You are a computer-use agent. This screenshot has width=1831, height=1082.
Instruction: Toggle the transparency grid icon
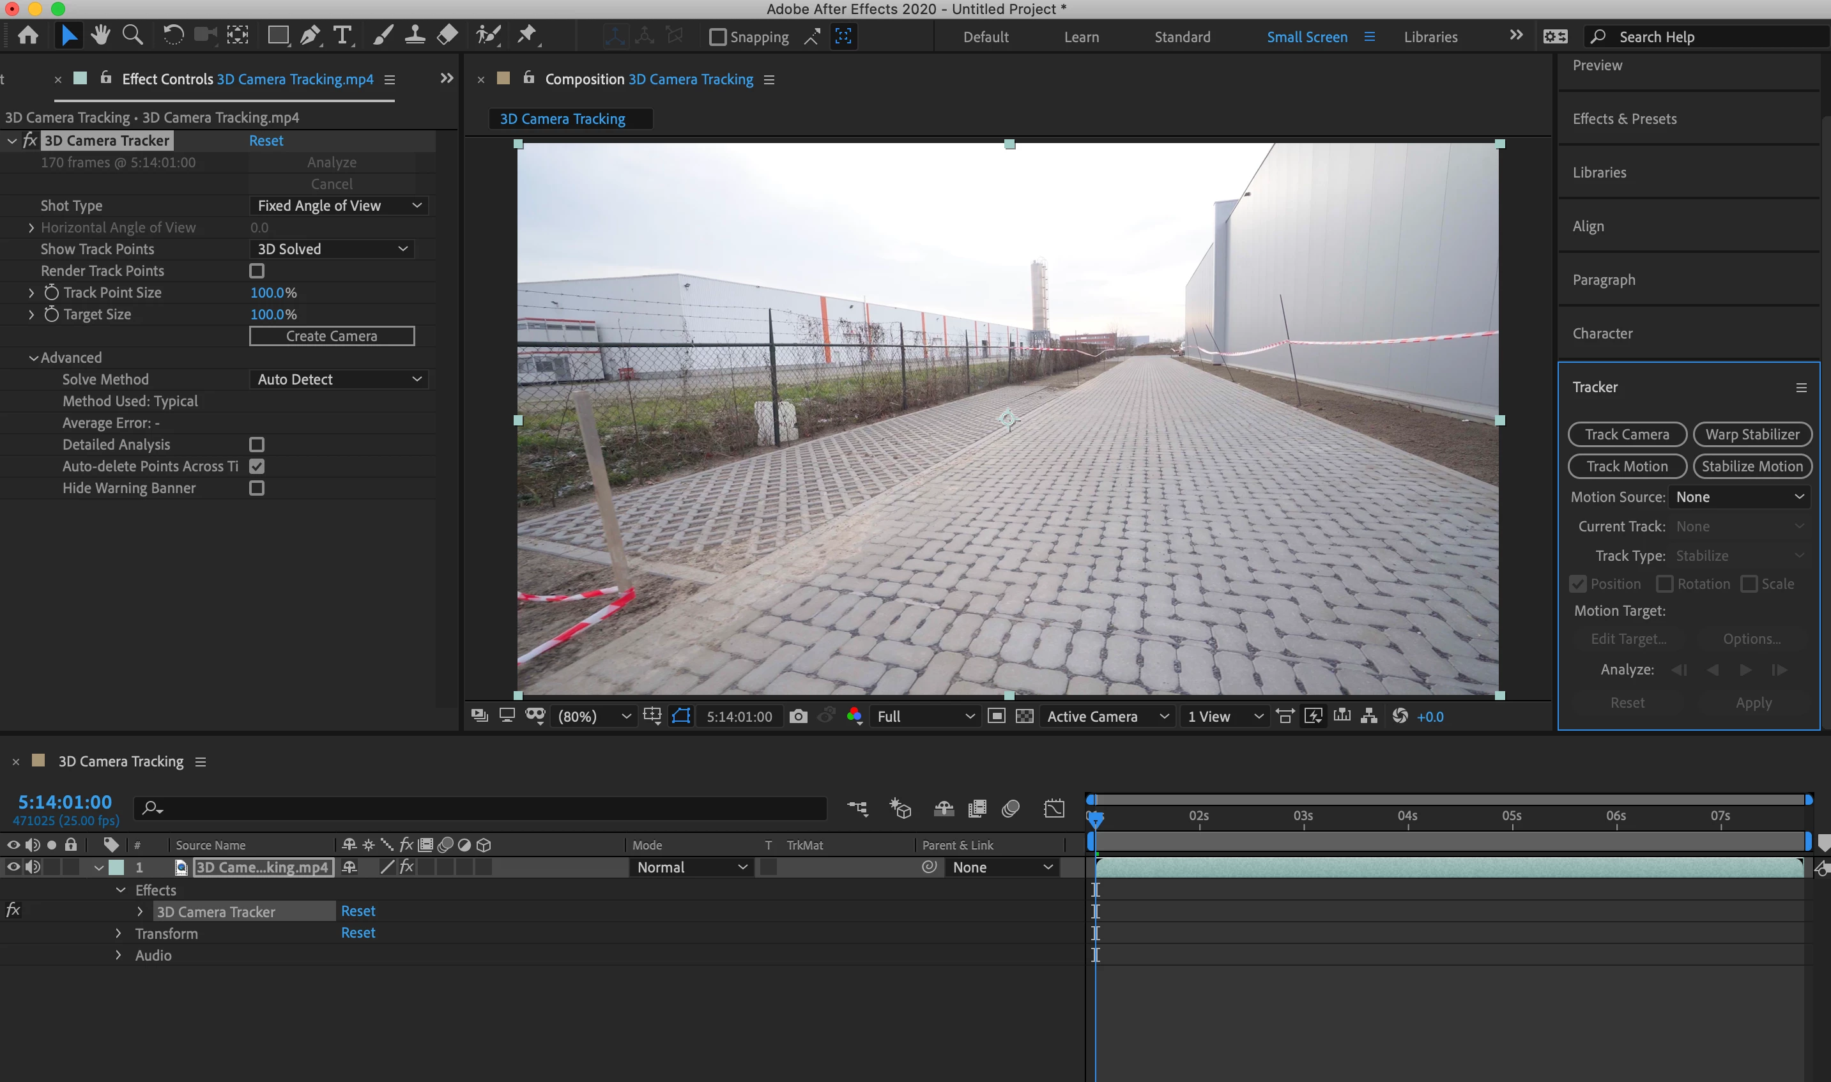pyautogui.click(x=1025, y=716)
